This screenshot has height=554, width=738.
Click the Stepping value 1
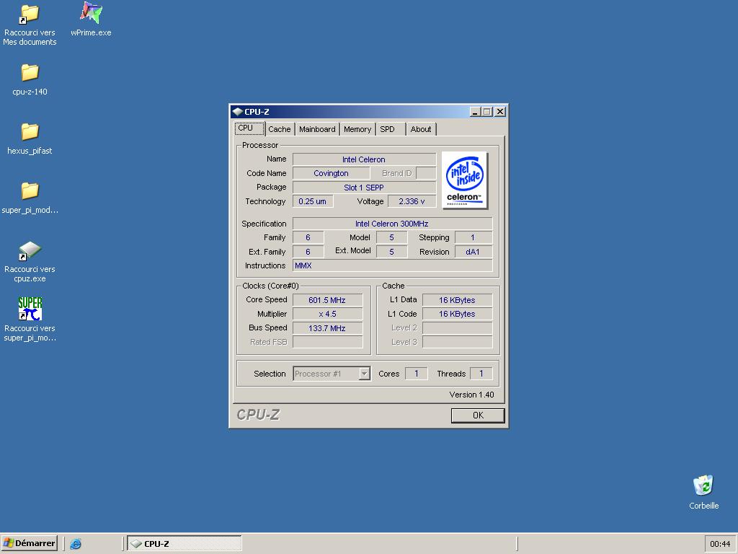(473, 237)
